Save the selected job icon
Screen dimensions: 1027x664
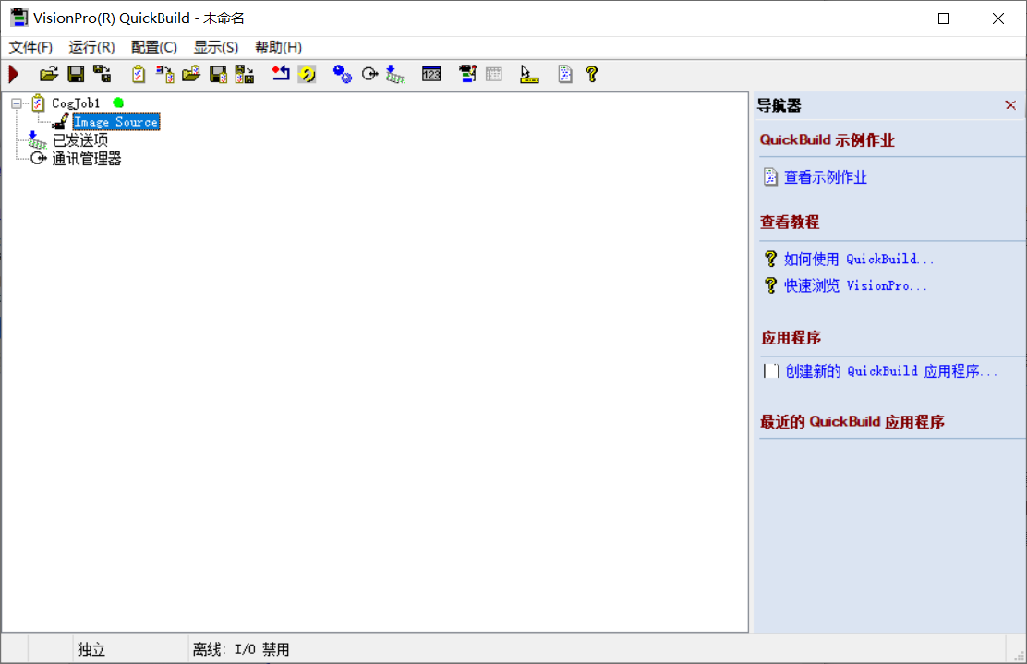218,74
